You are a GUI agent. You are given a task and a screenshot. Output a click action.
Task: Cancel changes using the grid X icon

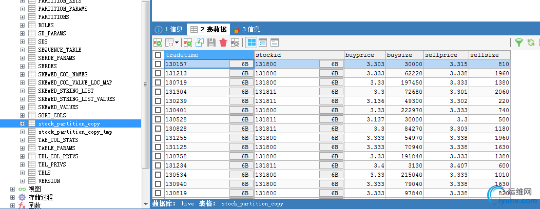coord(235,43)
